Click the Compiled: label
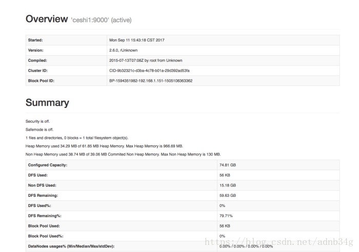 click(37, 60)
